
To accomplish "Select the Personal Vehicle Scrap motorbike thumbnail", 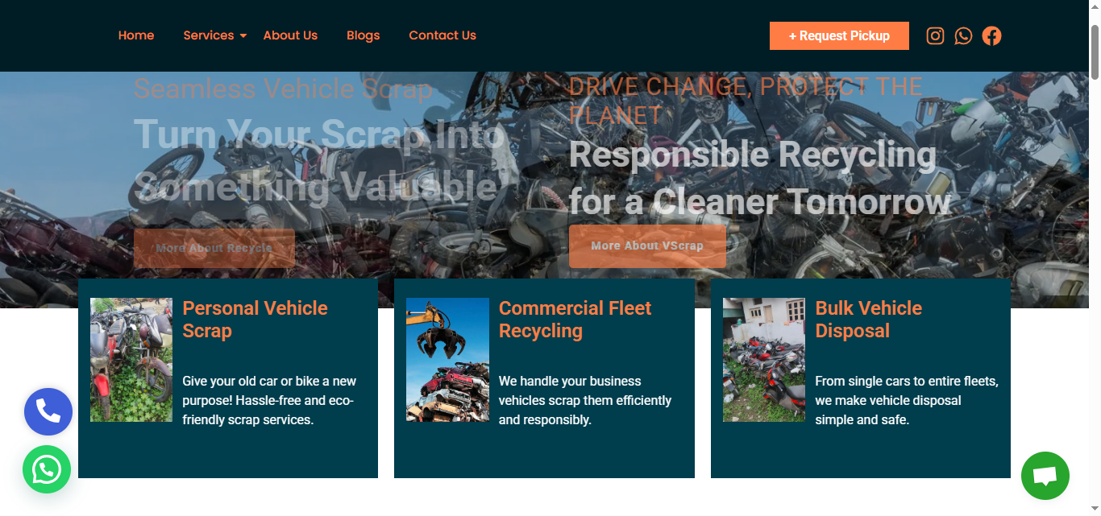I will (131, 360).
